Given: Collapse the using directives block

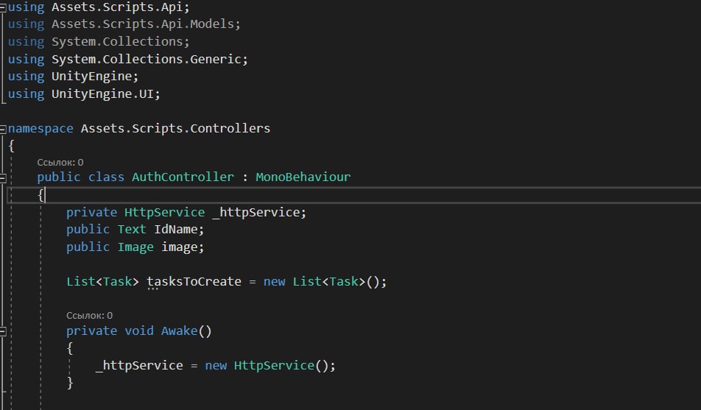Looking at the screenshot, I should pos(3,7).
